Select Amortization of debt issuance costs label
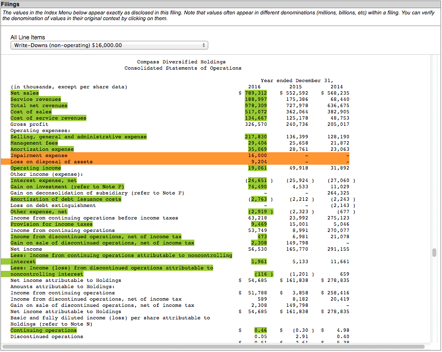 click(66, 199)
